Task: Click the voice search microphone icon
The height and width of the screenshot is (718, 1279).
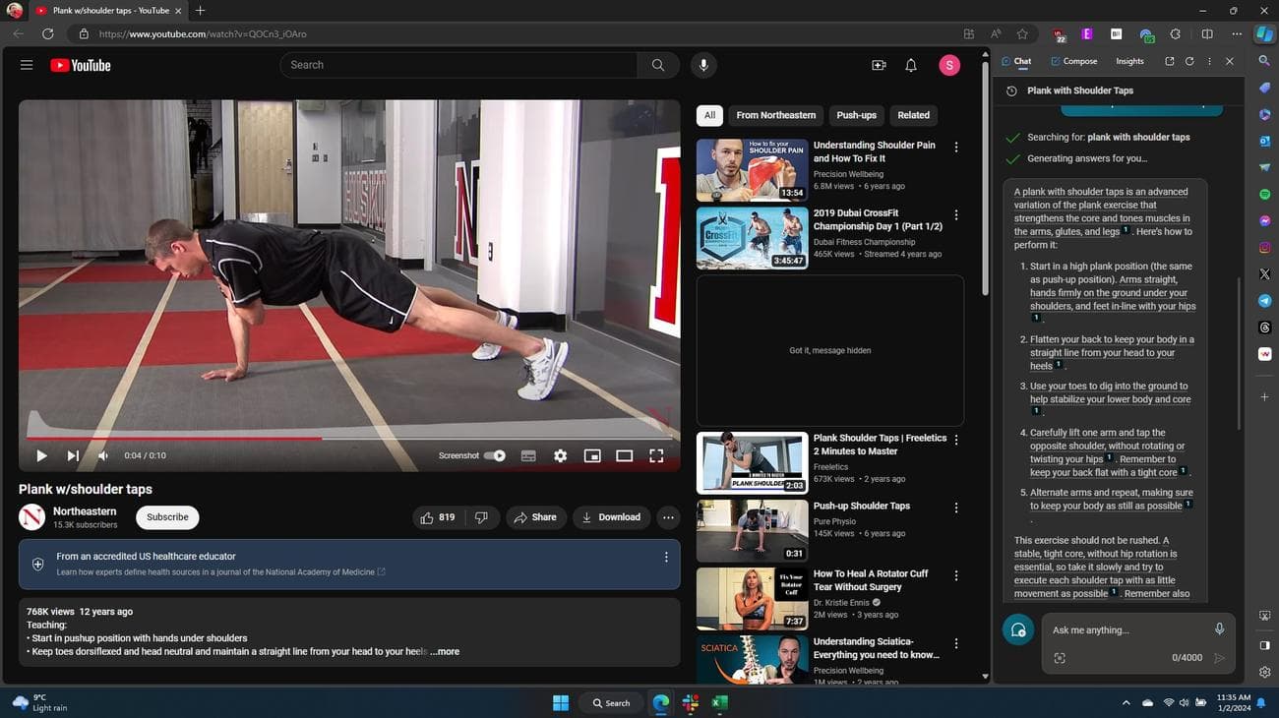Action: point(702,65)
